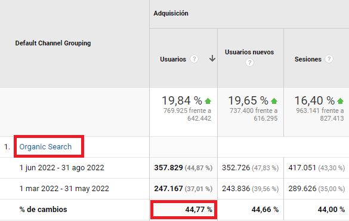Select users value 247.167
349x221 pixels.
(x=168, y=189)
